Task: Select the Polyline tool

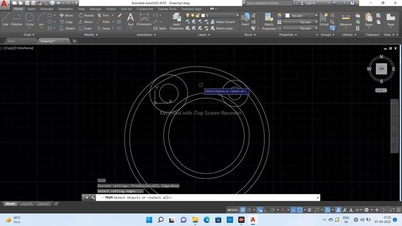Action: coord(16,19)
